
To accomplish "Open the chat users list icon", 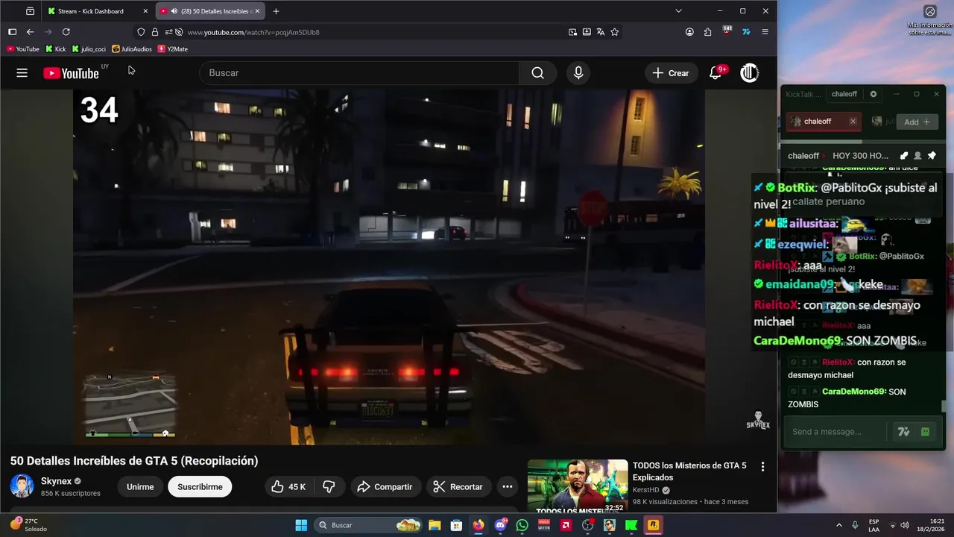I will pos(917,156).
